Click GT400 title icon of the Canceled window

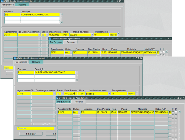click(15, 58)
